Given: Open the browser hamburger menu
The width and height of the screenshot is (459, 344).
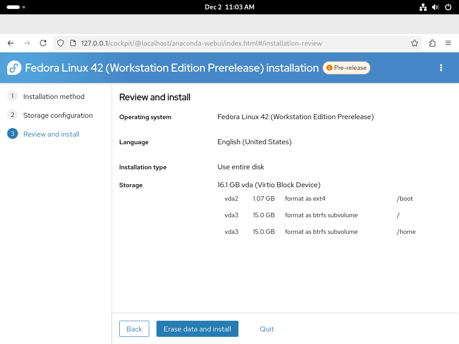Looking at the screenshot, I should tap(448, 43).
